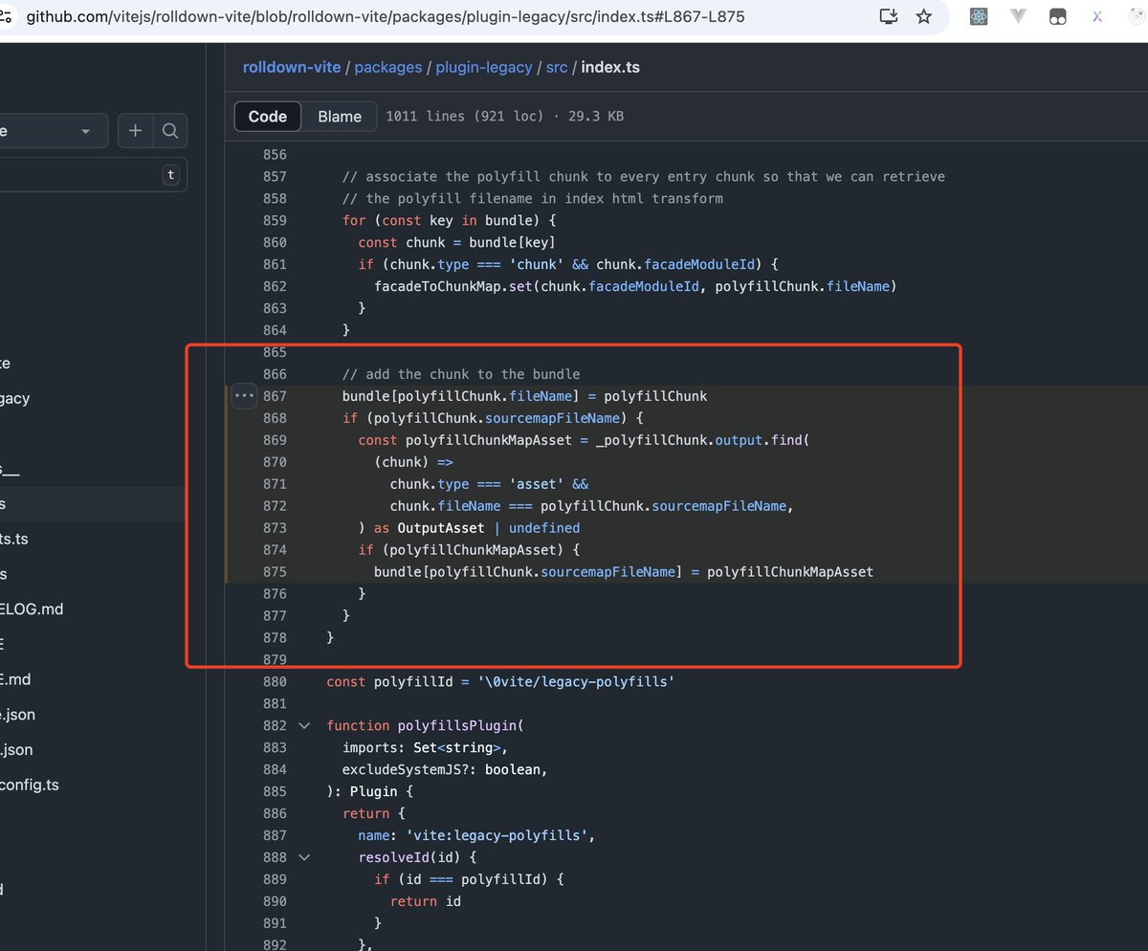The image size is (1148, 951).
Task: Click 'return id' statement at line 890
Action: [x=426, y=901]
